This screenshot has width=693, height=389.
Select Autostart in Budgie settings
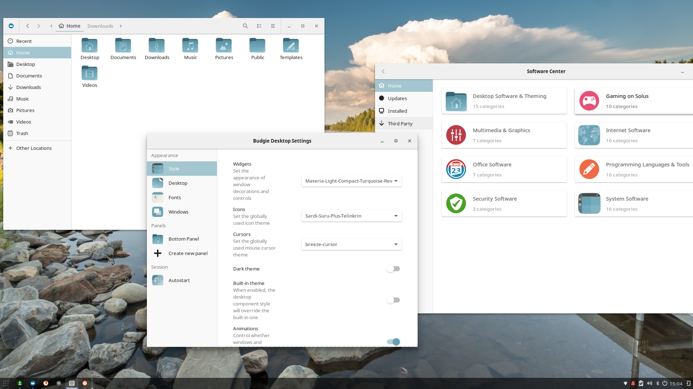(x=182, y=280)
